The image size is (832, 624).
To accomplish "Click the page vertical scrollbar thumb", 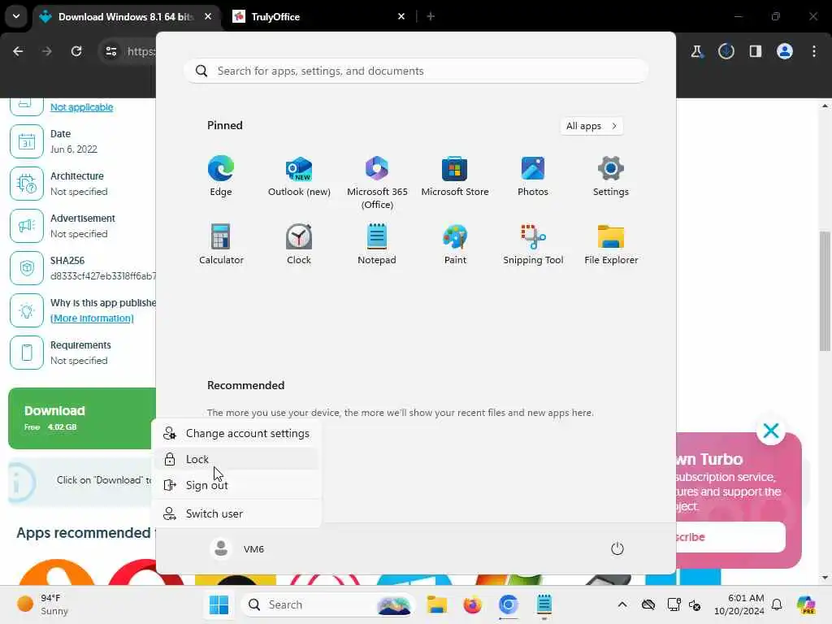I will pos(825,292).
